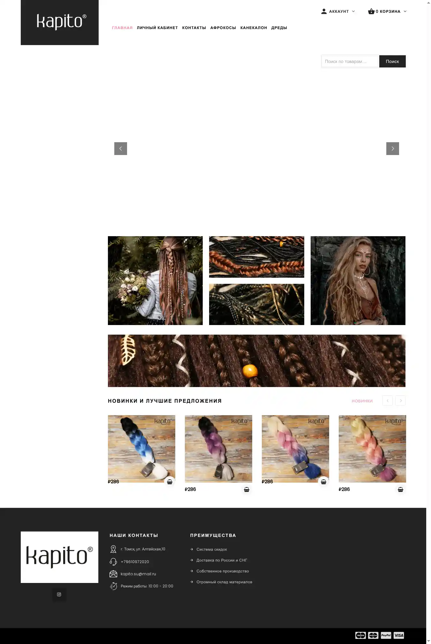Show previous slide in main banner
Screen dimensions: 431x644
point(121,149)
